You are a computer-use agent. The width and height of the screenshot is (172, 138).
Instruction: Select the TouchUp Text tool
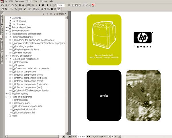point(58,9)
